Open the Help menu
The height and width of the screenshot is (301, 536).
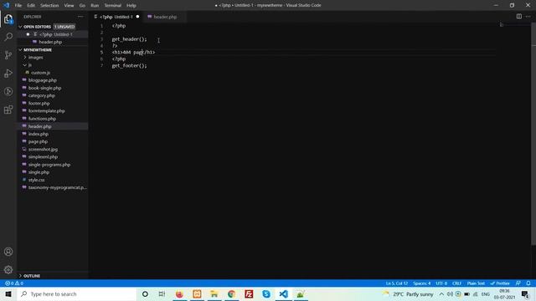131,6
